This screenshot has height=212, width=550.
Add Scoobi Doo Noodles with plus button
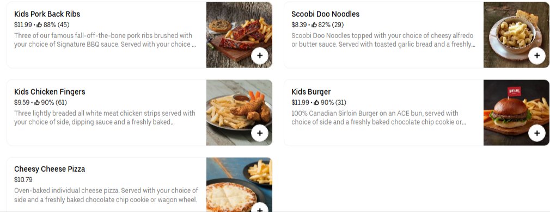click(x=537, y=55)
